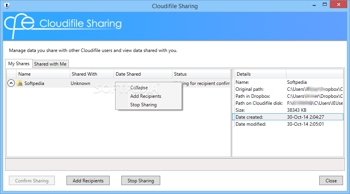
Task: Sort by the Date Shared column header
Action: click(x=143, y=74)
